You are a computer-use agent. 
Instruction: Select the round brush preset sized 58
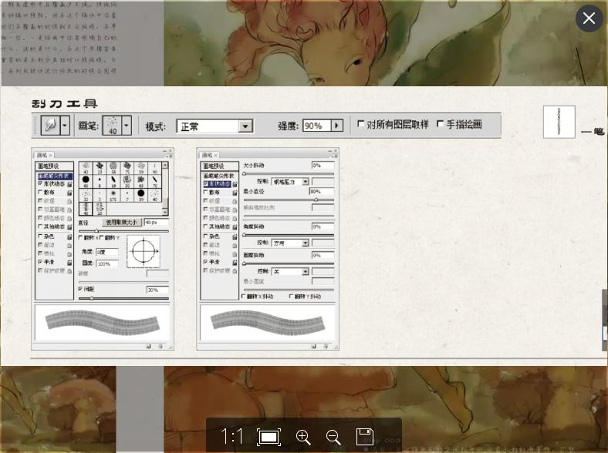tap(113, 168)
